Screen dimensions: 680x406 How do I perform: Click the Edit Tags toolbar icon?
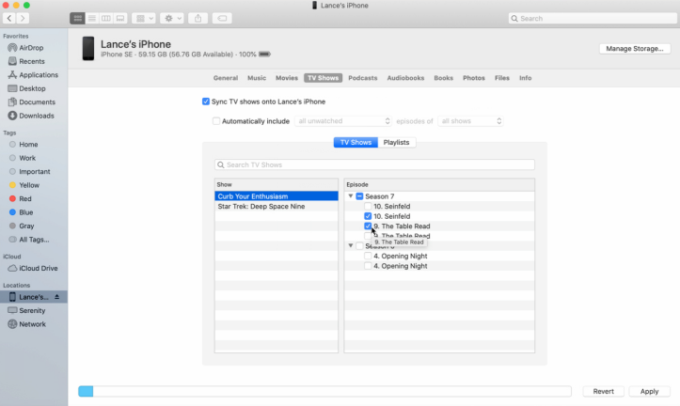222,18
